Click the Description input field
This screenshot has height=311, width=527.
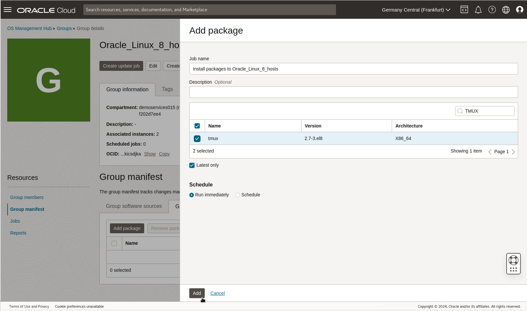tap(353, 92)
